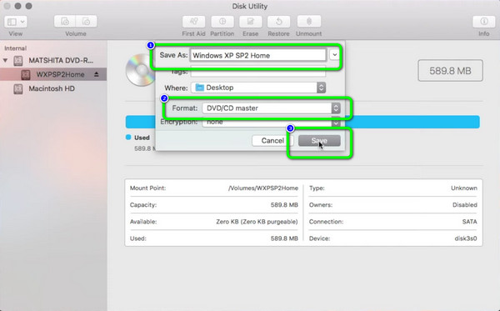
Task: Click the CD disc image icon
Action: coord(140,70)
